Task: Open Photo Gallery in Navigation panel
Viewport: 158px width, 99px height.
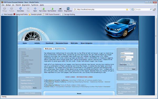Action: (x=26, y=68)
